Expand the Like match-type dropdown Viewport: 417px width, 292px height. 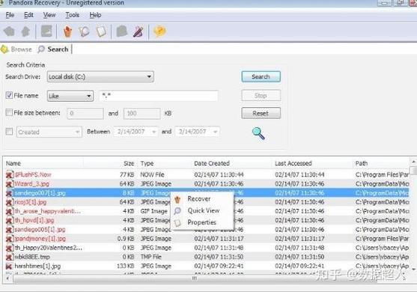pyautogui.click(x=70, y=96)
